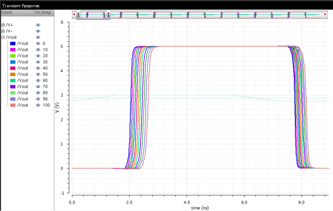
Task: Toggle the eye icon for the temp 0 trace
Action: point(38,43)
